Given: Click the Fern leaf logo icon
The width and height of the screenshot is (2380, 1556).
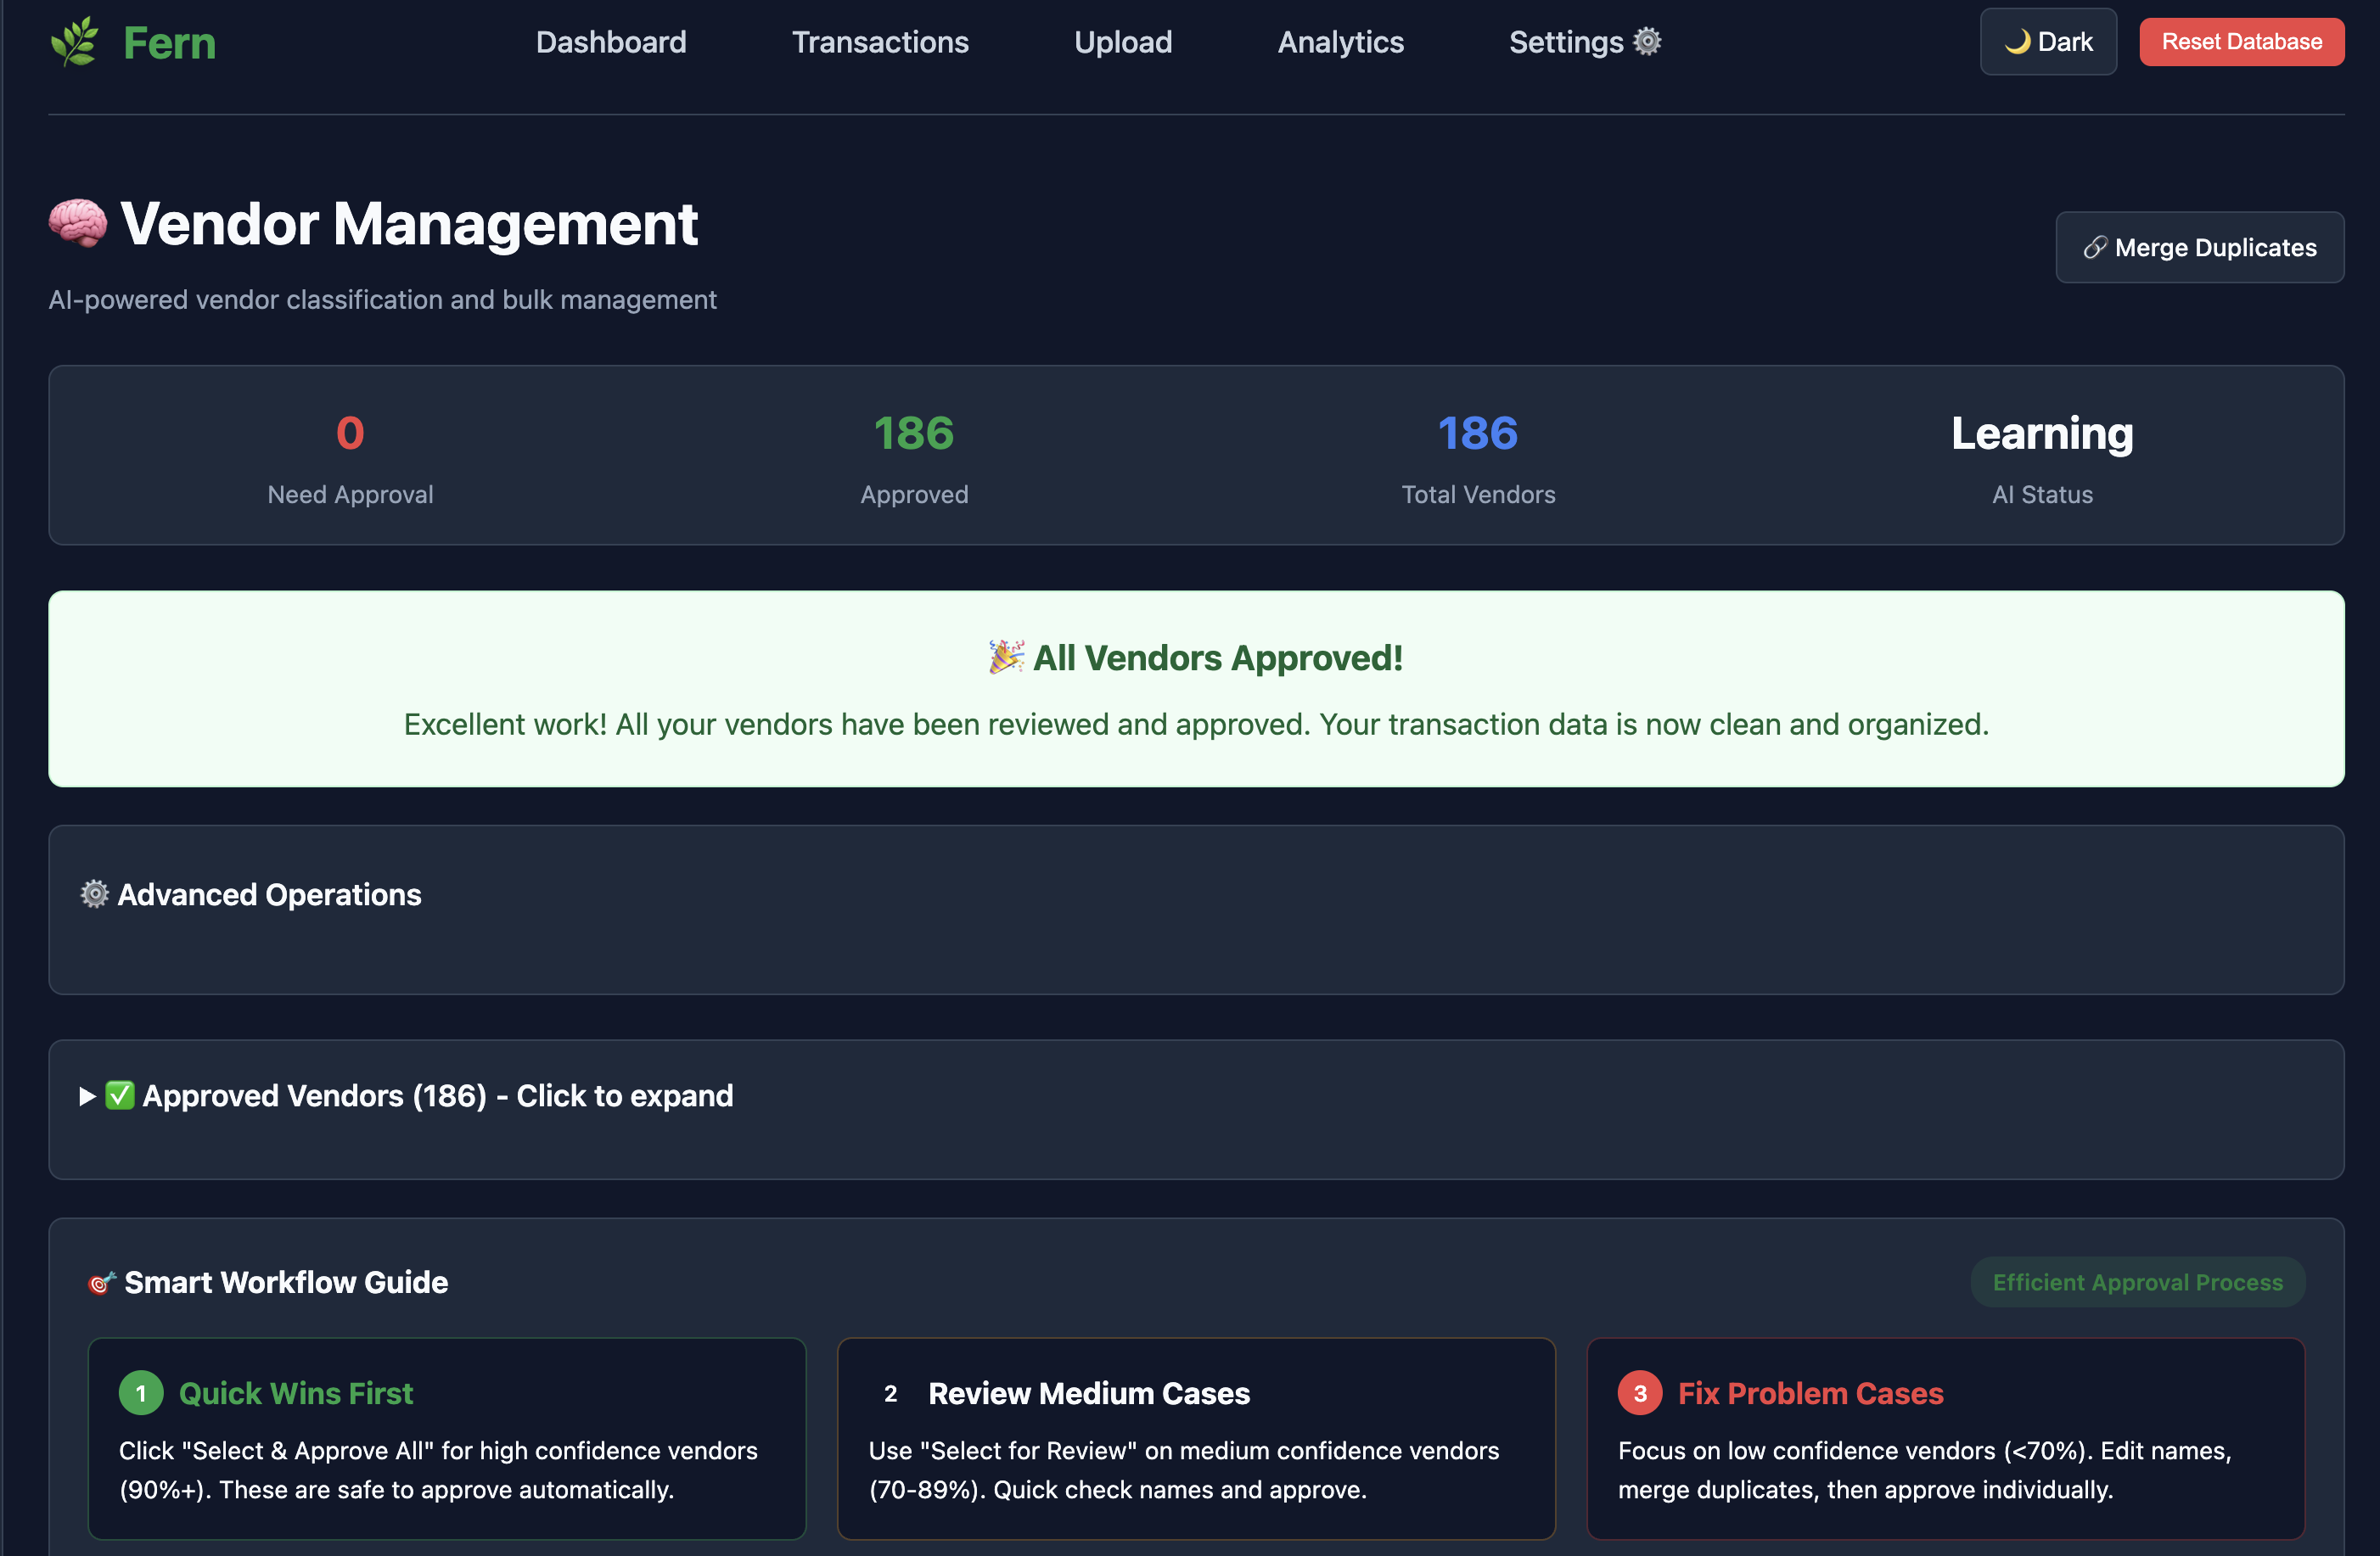Looking at the screenshot, I should (x=75, y=42).
